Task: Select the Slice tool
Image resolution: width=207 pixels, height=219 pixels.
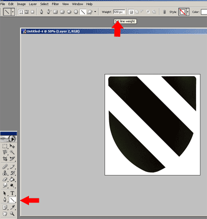Action: (12, 158)
